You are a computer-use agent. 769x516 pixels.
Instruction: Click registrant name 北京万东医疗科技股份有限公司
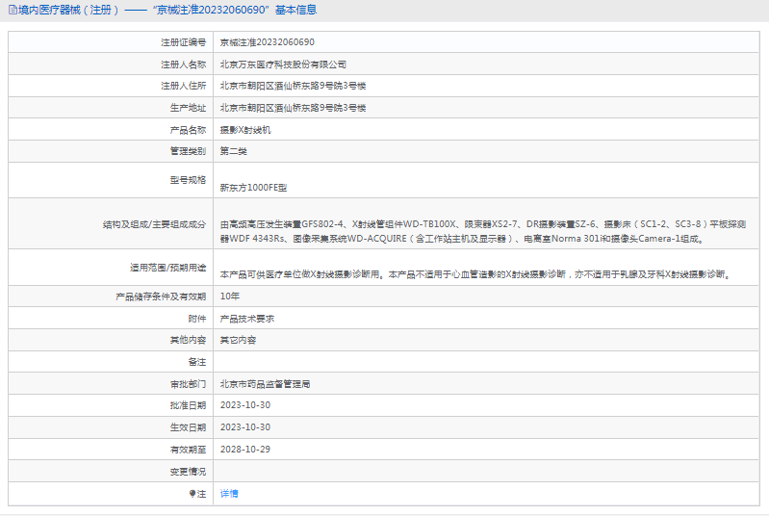(283, 64)
